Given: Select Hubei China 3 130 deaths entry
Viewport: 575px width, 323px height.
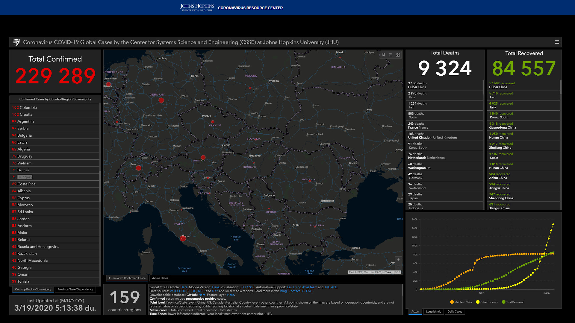Looking at the screenshot, I should tap(444, 85).
